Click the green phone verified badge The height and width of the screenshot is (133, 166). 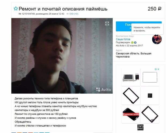pos(132,43)
